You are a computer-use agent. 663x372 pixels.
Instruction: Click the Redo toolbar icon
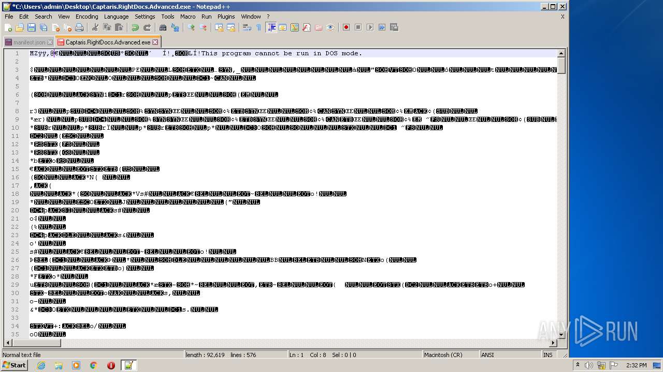tap(147, 27)
